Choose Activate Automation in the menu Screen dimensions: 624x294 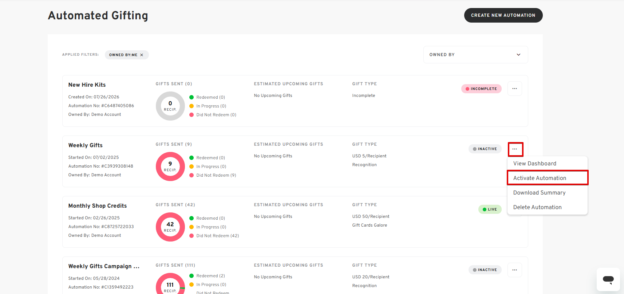548,178
